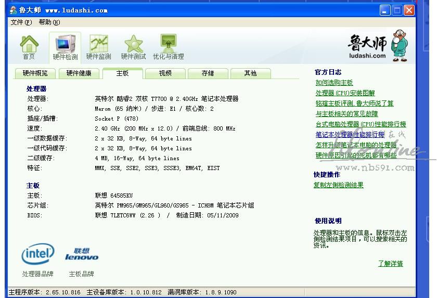Open the 文件(F) menu
This screenshot has height=298, width=437.
click(x=21, y=22)
